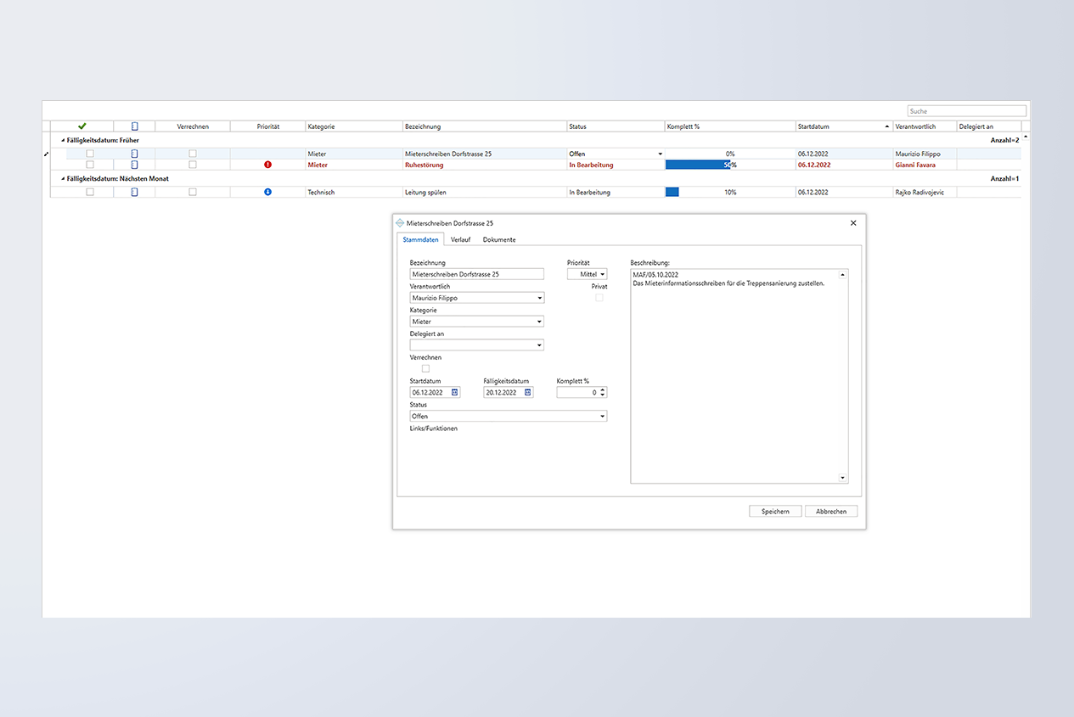1074x717 pixels.
Task: Click into the Suche search field
Action: pos(966,111)
